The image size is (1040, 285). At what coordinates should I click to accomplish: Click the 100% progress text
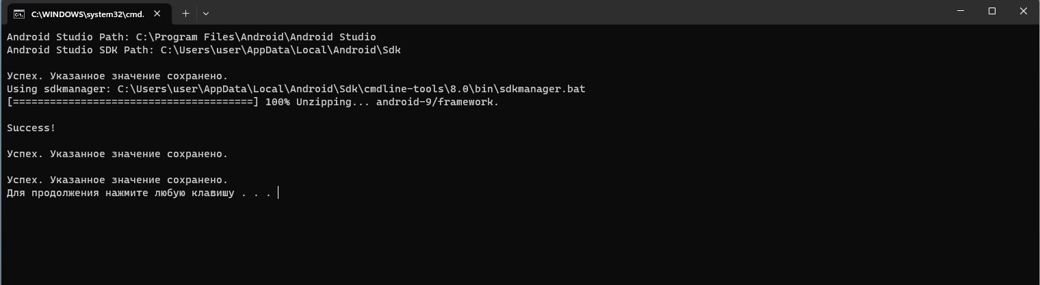click(x=277, y=102)
